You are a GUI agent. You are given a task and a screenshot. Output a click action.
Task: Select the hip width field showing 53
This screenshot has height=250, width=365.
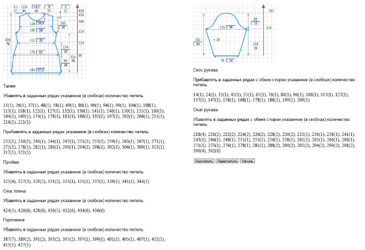click(41, 52)
